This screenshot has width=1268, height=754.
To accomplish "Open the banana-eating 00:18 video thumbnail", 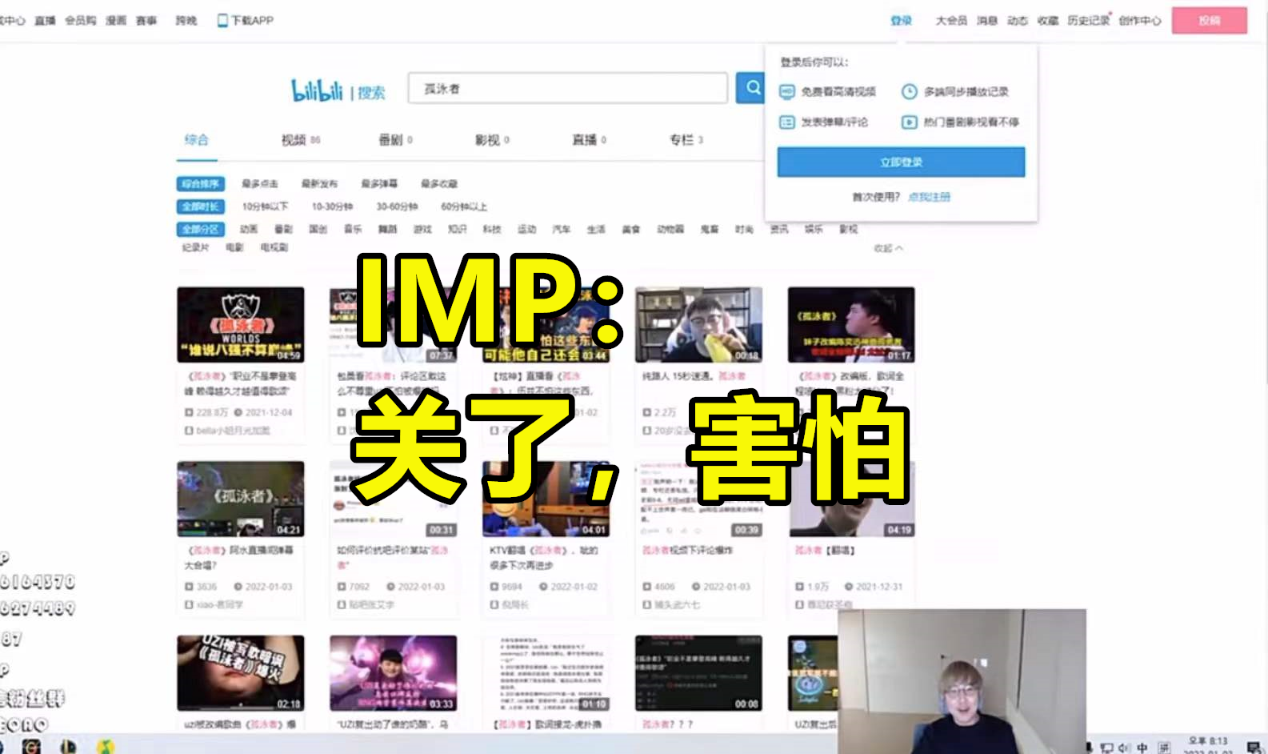I will point(698,325).
